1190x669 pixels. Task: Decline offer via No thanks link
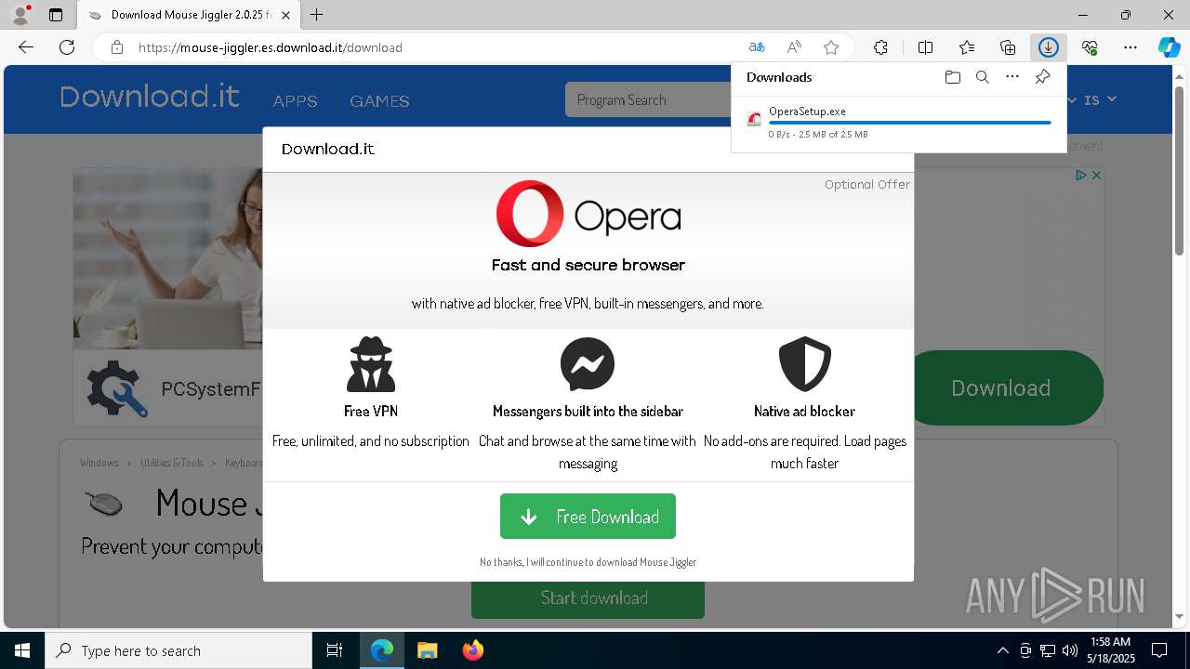click(x=588, y=562)
